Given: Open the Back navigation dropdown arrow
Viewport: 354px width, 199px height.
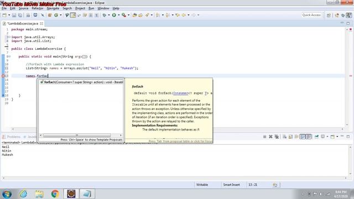Looking at the screenshot, I should [x=188, y=15].
